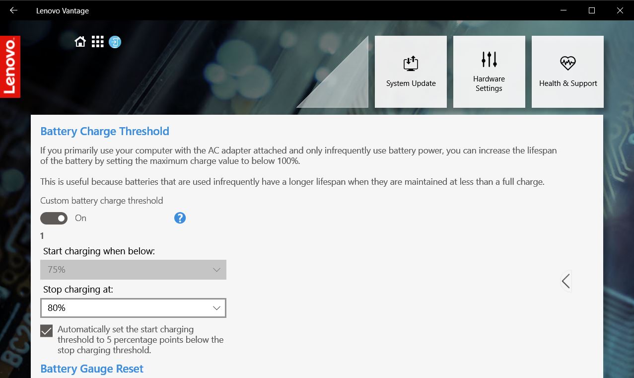Click the Battery Gauge Reset heading
Viewport: 634px width, 378px height.
pos(92,369)
